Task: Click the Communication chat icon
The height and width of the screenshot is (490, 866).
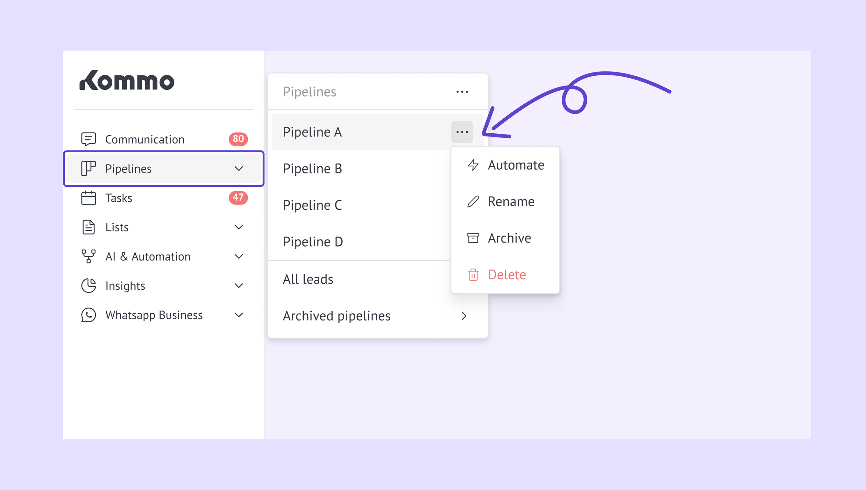Action: point(89,139)
